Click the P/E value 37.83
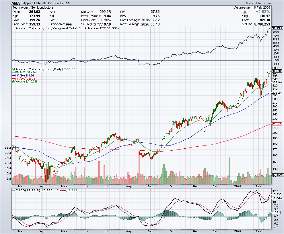This screenshot has width=284, height=234. pyautogui.click(x=155, y=12)
